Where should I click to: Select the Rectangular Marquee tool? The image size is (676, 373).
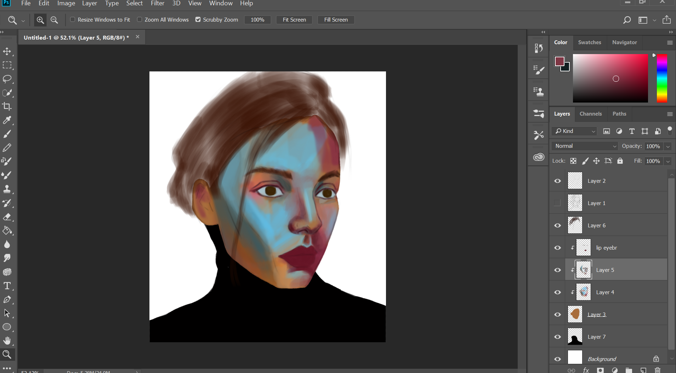[7, 65]
